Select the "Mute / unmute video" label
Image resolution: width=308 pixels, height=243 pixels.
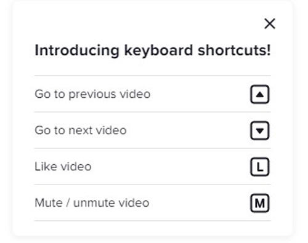pyautogui.click(x=92, y=203)
